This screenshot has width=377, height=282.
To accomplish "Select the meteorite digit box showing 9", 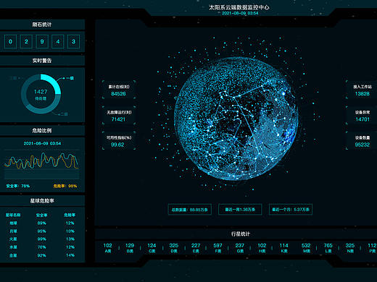I will point(42,41).
